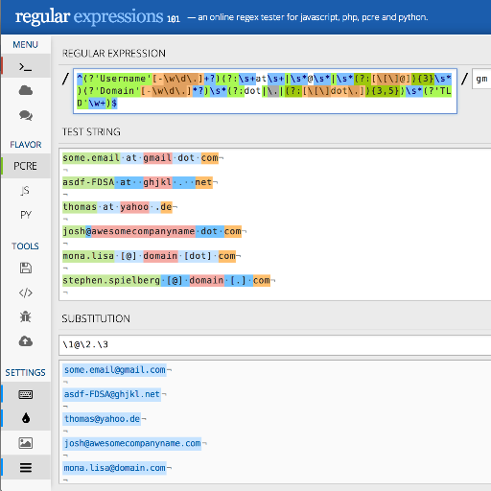491x491 pixels.
Task: Click the cloud upload tool icon
Action: pyautogui.click(x=26, y=341)
